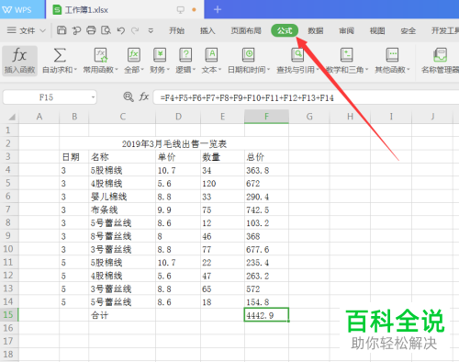Switch to the 开始 (Home) tab
The width and height of the screenshot is (459, 362).
click(x=176, y=30)
